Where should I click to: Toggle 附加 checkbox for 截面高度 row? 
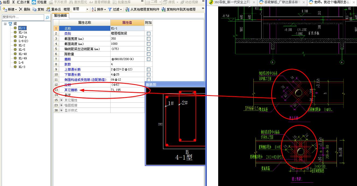(149, 44)
